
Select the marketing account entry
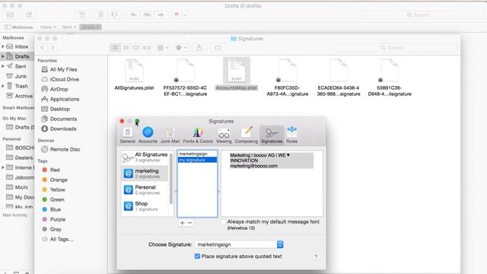pos(145,174)
